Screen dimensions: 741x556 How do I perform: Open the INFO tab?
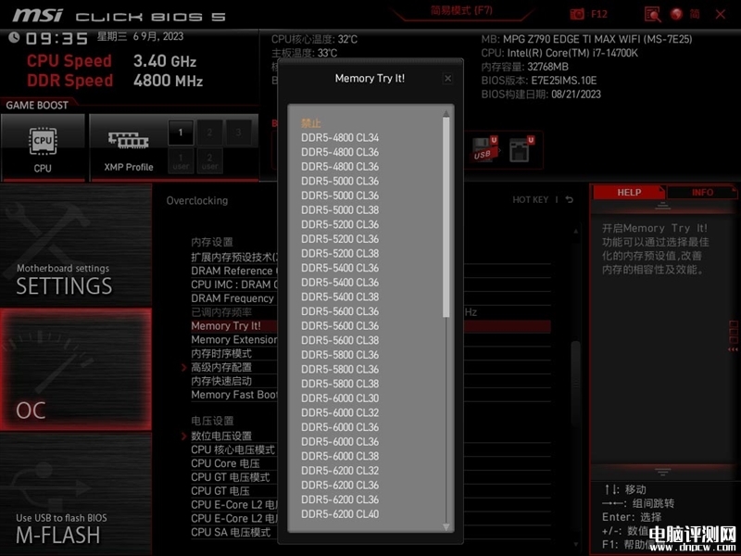(702, 193)
